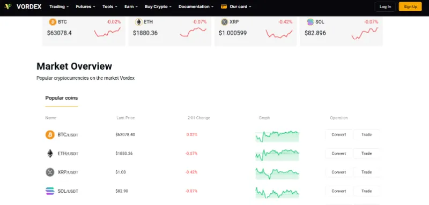Screen dimensions: 429x205
Task: Click the yellow Sign Up button
Action: tap(410, 6)
